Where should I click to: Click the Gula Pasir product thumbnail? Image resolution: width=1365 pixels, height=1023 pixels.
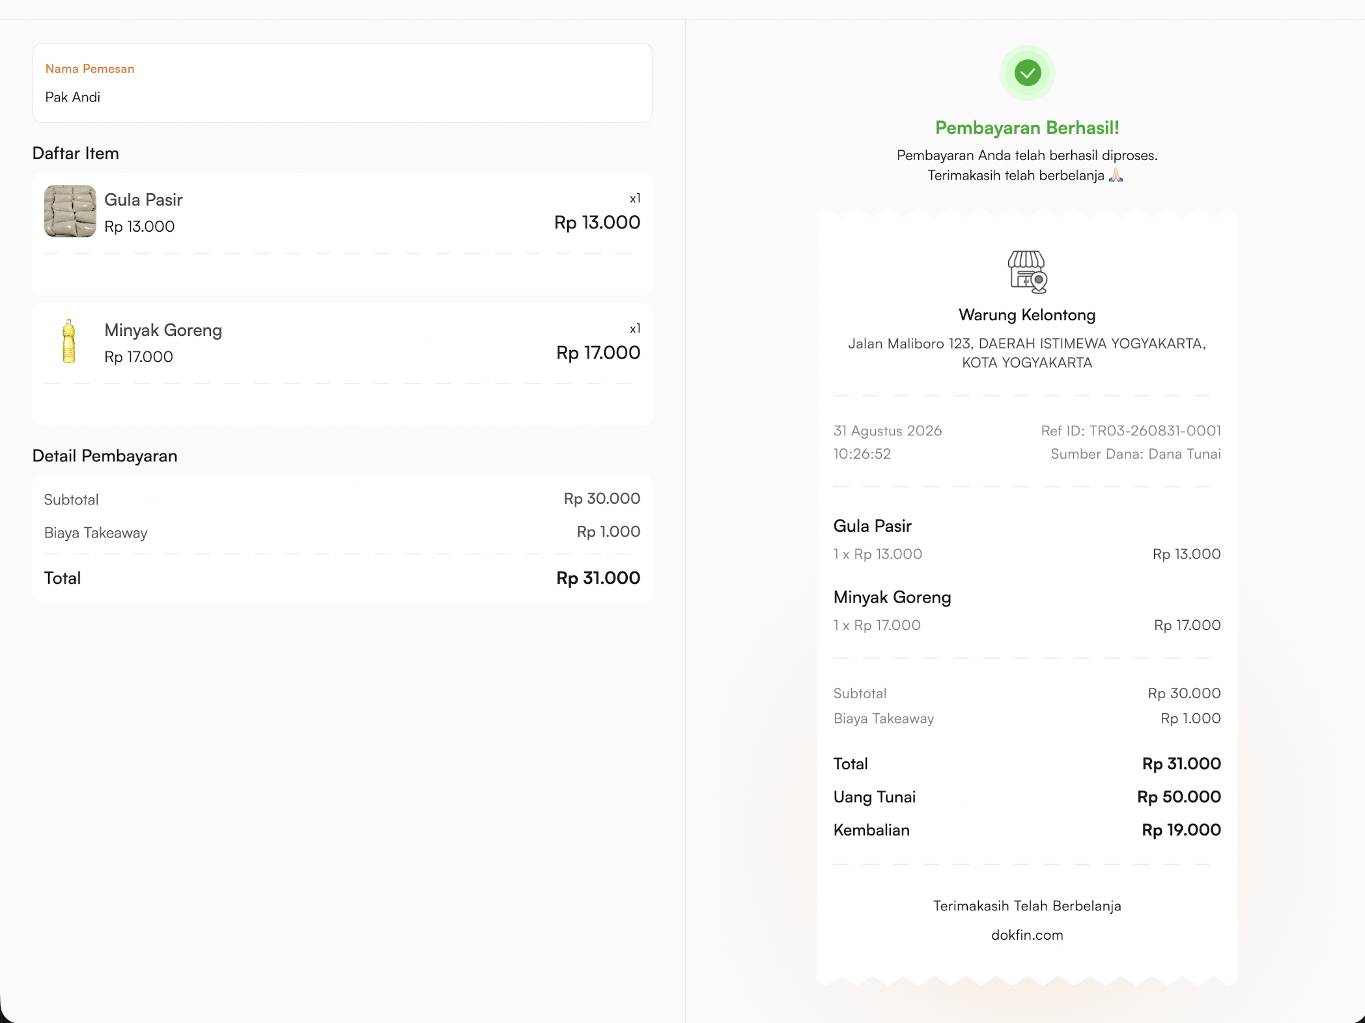pyautogui.click(x=70, y=211)
